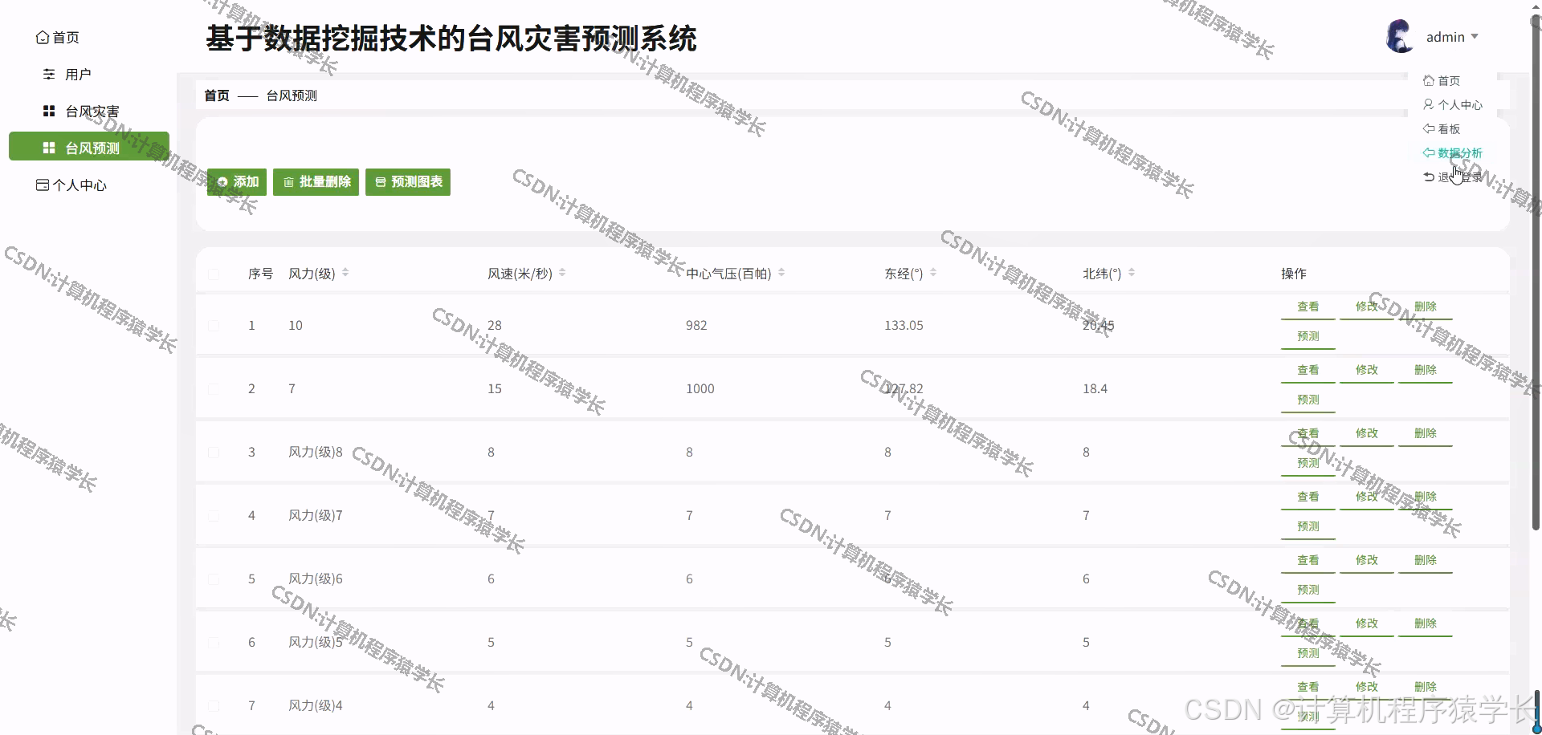
Task: Select 台风预测 in the sidebar menu
Action: coord(89,146)
